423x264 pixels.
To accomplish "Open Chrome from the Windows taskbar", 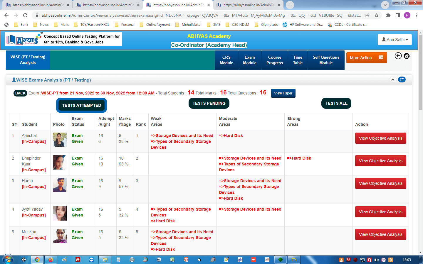I will click(37, 260).
